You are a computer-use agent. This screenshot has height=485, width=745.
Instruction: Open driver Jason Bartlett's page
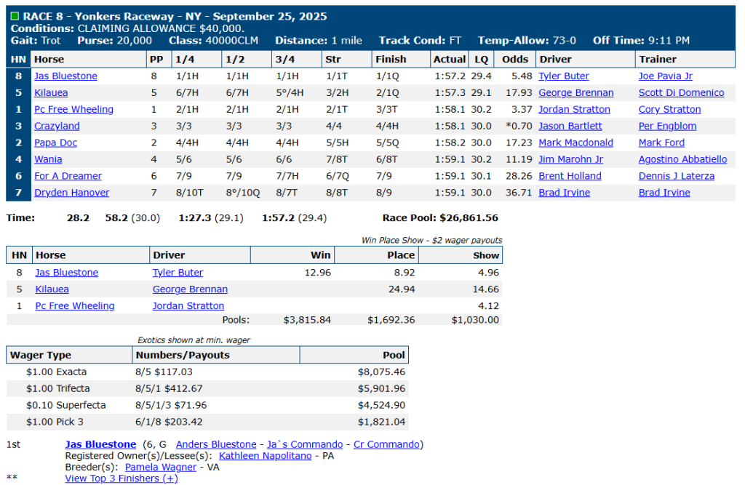570,127
